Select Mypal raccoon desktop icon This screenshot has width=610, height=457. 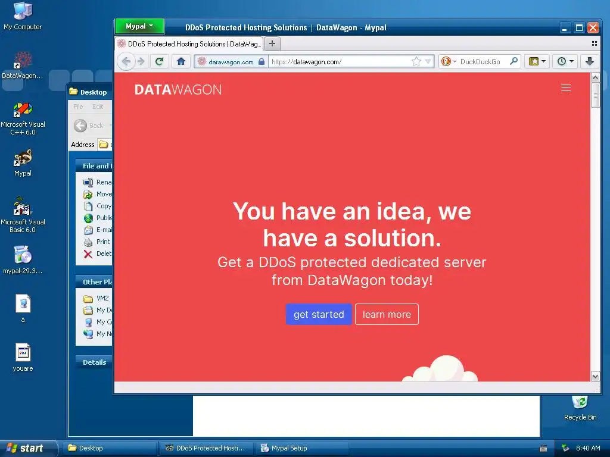[23, 163]
